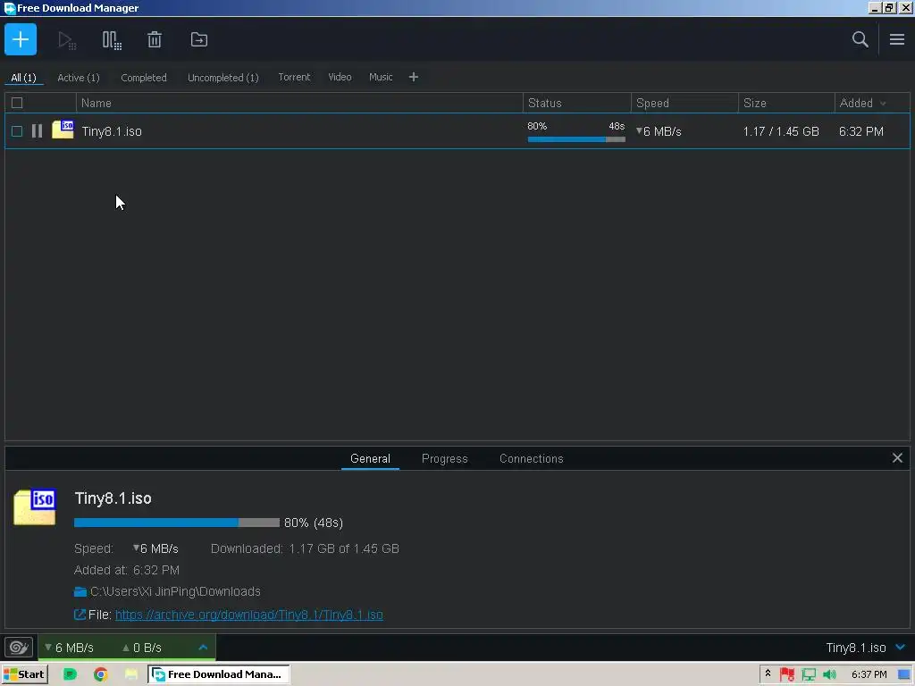The height and width of the screenshot is (686, 915).
Task: Select all downloads checkbox in header
Action: point(17,103)
